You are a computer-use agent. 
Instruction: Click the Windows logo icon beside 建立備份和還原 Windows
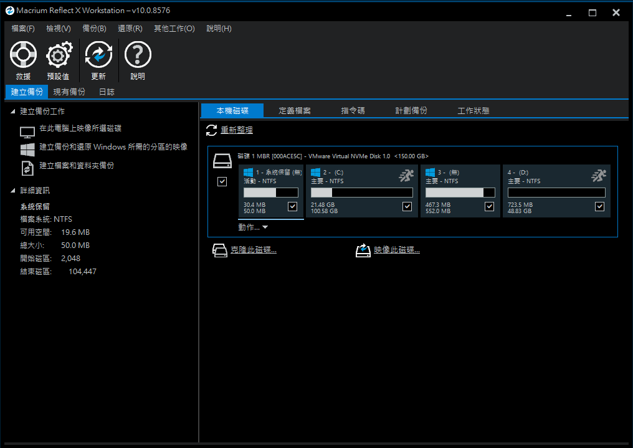tap(27, 150)
